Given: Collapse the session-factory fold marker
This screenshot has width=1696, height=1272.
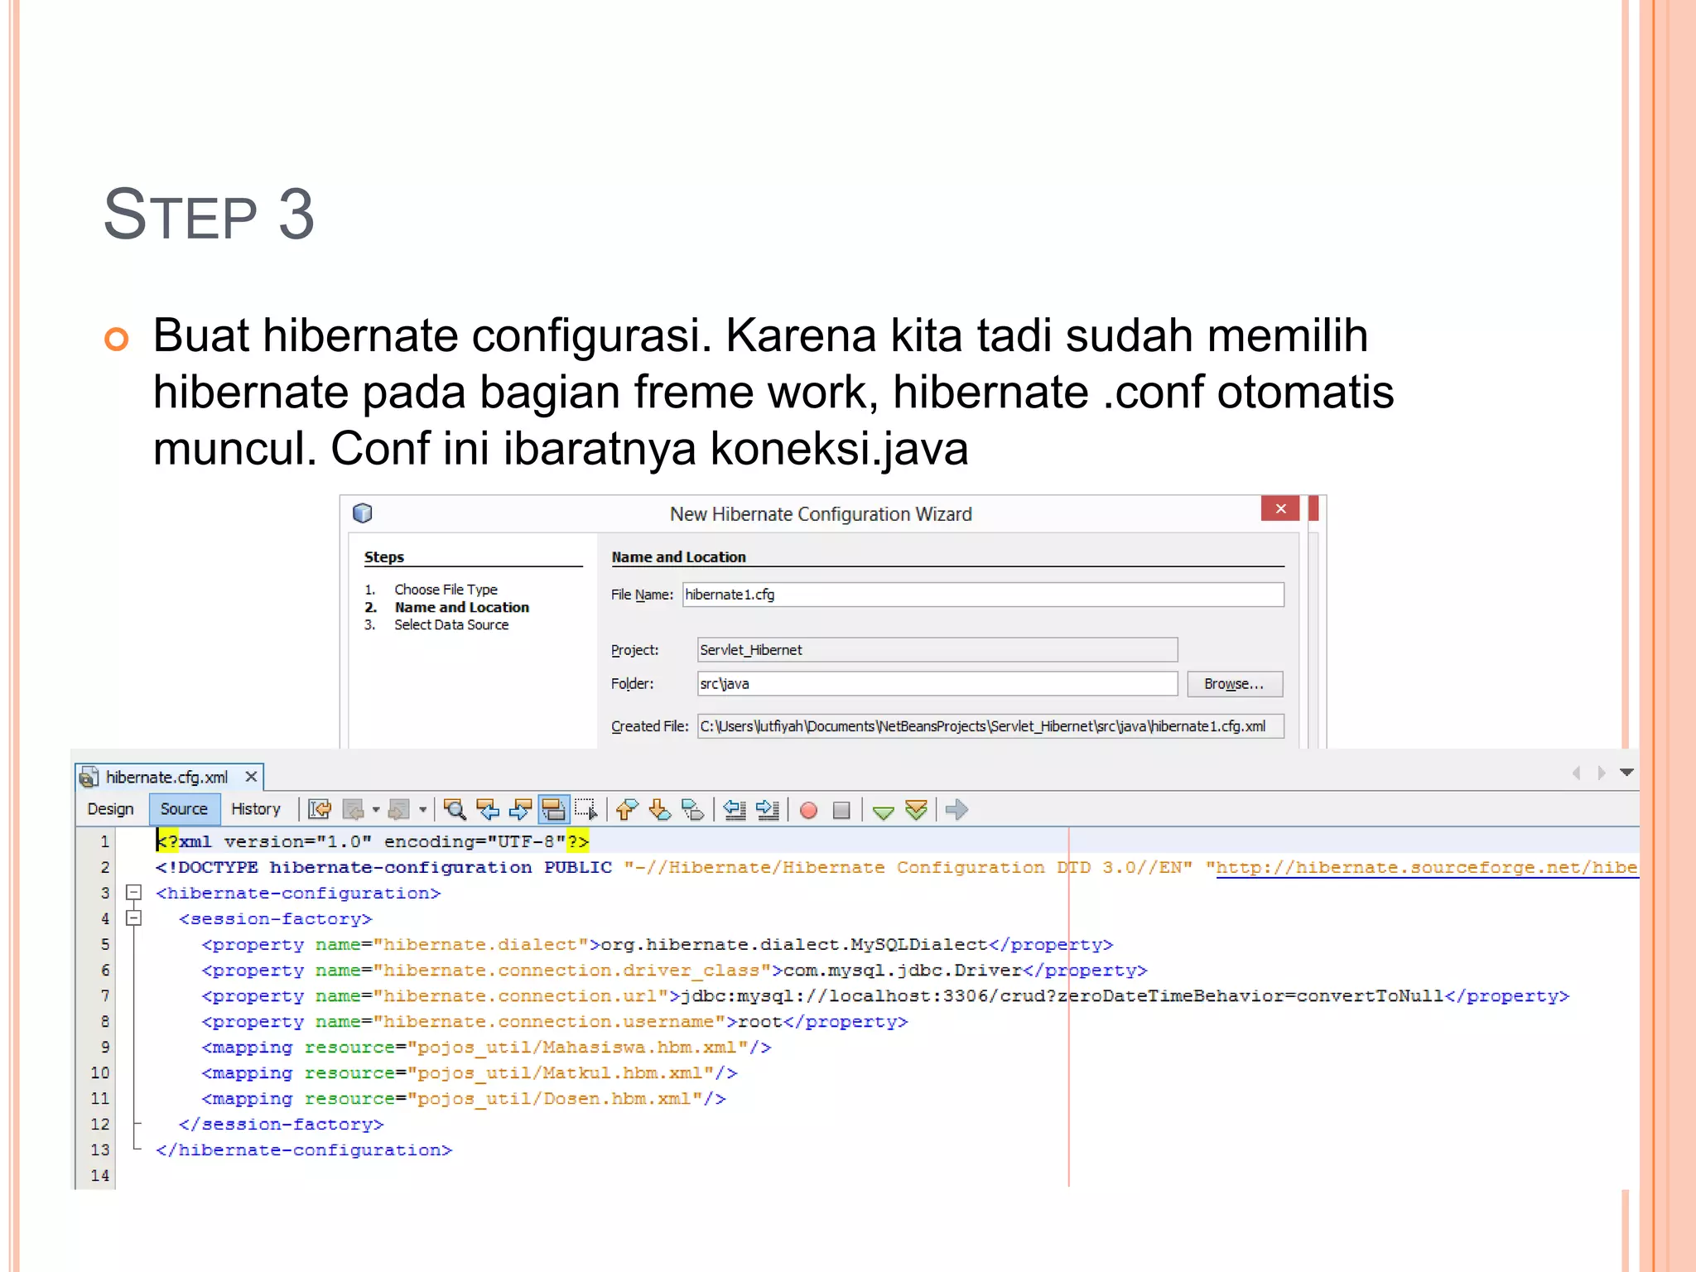Looking at the screenshot, I should (133, 918).
